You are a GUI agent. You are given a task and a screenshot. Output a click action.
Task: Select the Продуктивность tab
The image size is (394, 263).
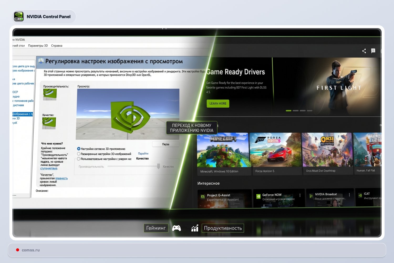tap(223, 228)
